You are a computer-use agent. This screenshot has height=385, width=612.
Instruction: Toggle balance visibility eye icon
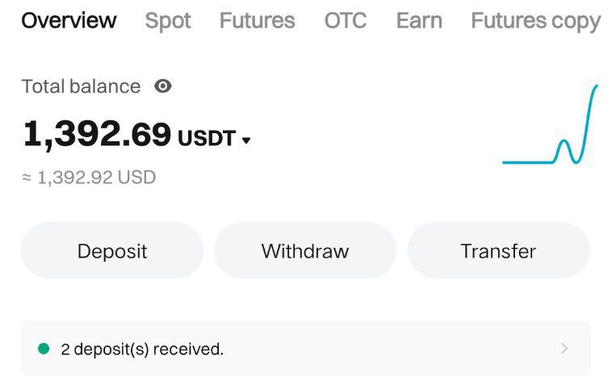(x=163, y=86)
